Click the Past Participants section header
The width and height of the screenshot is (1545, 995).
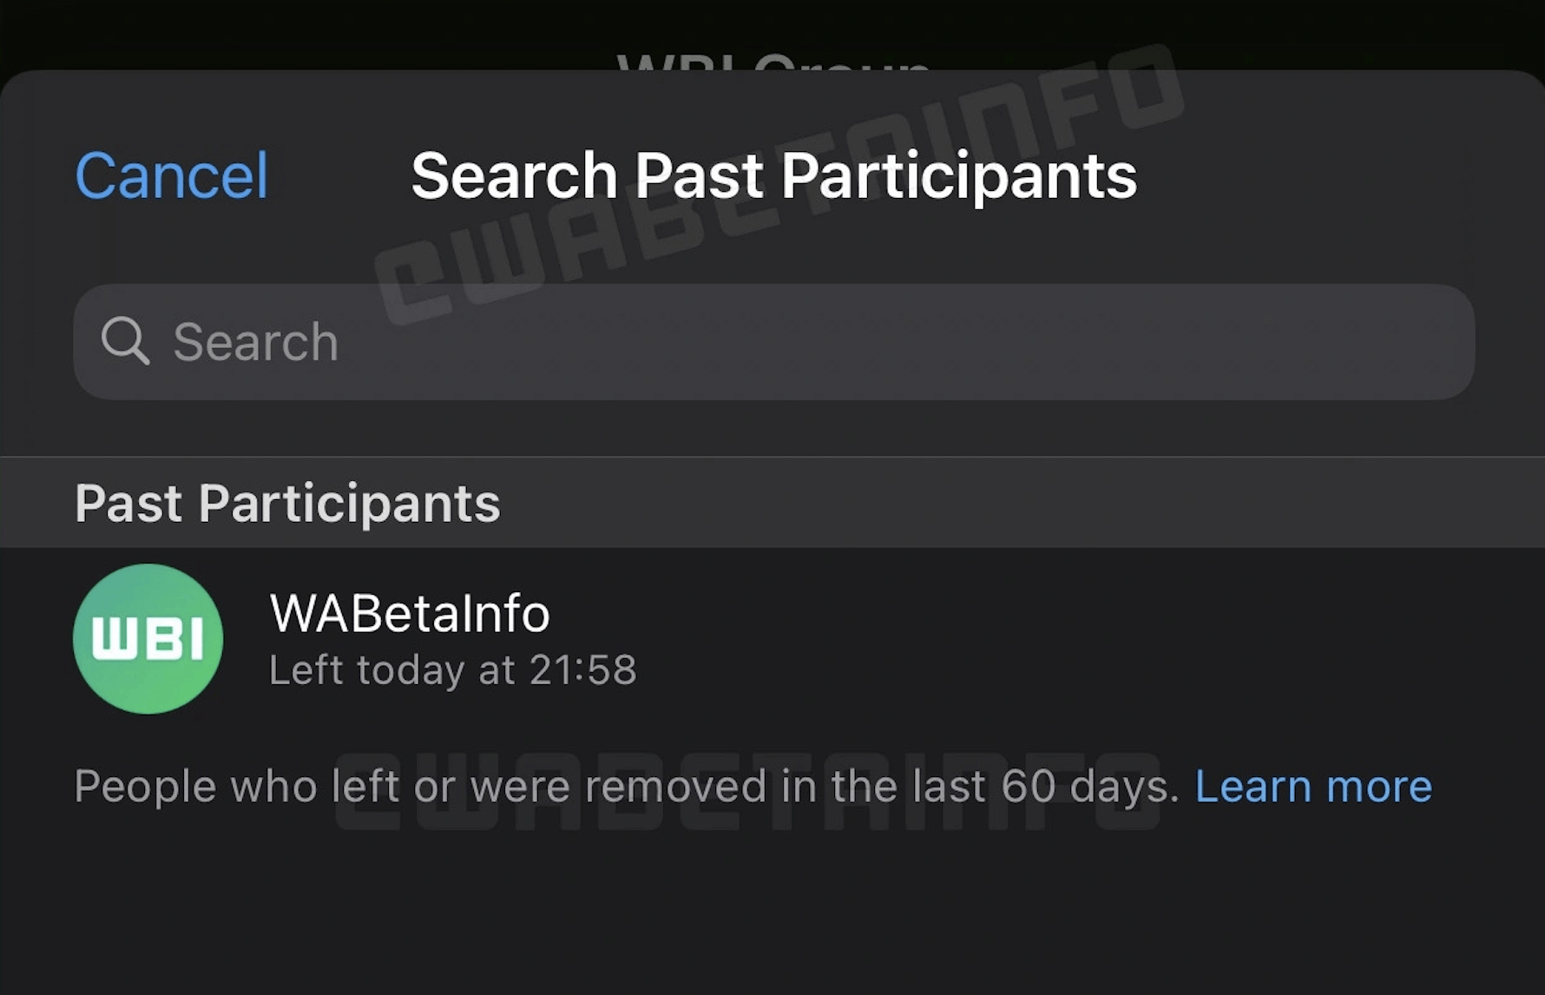287,503
